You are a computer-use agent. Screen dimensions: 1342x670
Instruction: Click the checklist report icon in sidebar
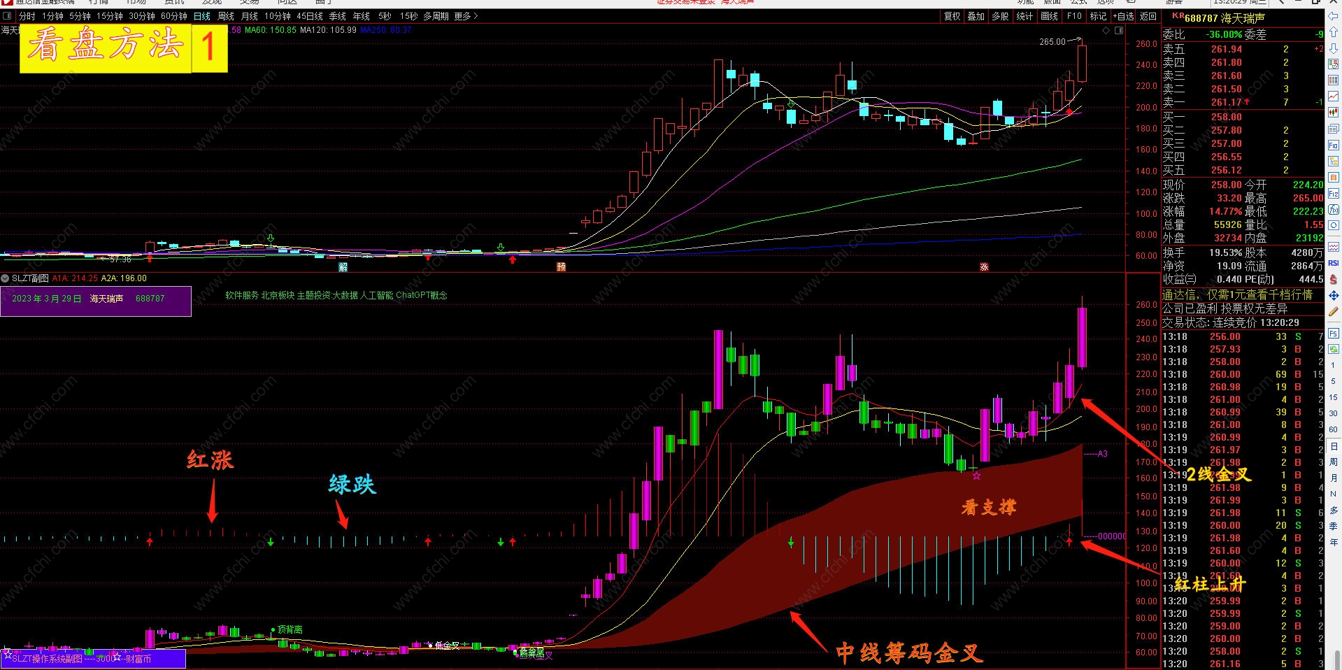(x=1333, y=64)
